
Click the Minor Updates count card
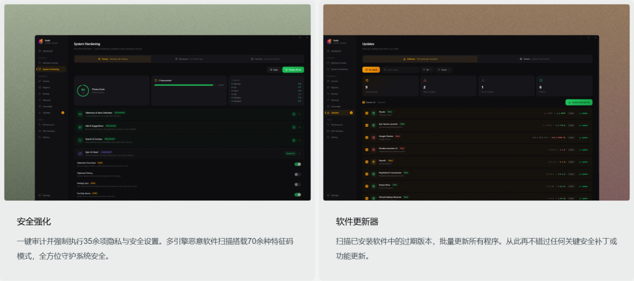(x=506, y=86)
